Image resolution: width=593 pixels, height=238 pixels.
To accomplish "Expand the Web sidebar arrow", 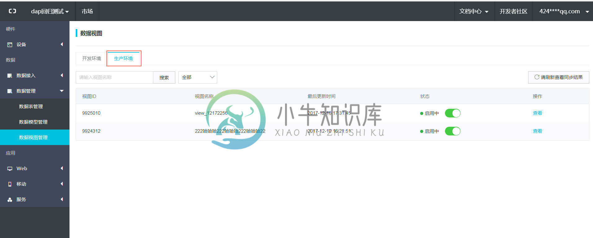I will 62,168.
